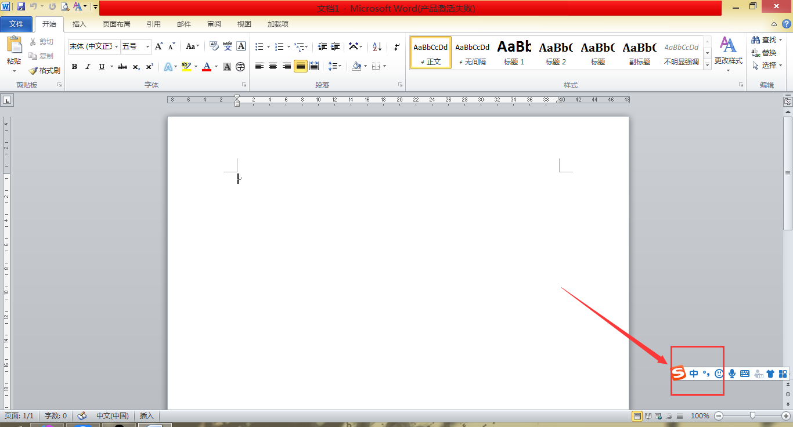Apply strikethrough to text
This screenshot has height=427, width=793.
(x=122, y=67)
